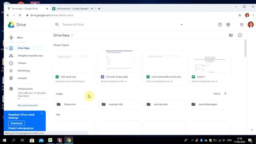This screenshot has height=144, width=256.
Task: Click Pelajari selengkapnya link
Action: pyautogui.click(x=21, y=128)
